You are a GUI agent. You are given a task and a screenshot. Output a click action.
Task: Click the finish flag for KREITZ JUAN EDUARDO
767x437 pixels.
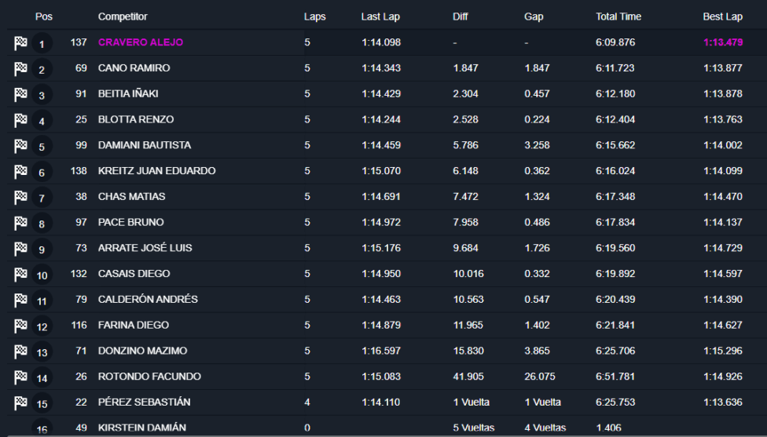click(20, 171)
